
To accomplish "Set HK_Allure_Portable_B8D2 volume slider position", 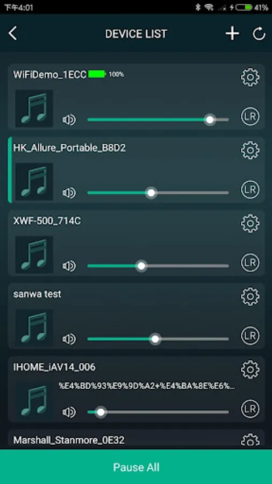I will (x=158, y=193).
